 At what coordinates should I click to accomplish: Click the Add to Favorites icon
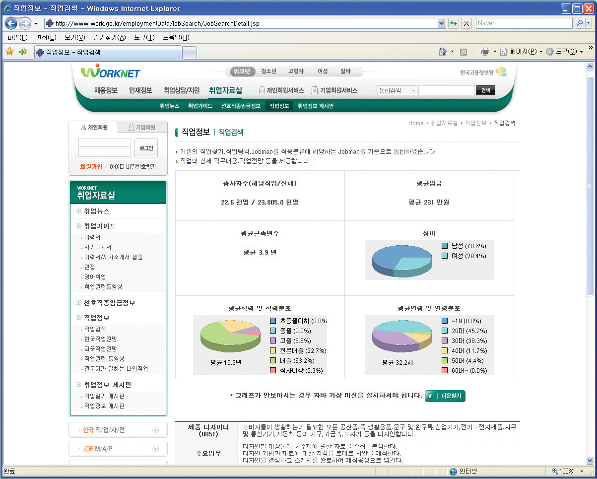point(23,52)
